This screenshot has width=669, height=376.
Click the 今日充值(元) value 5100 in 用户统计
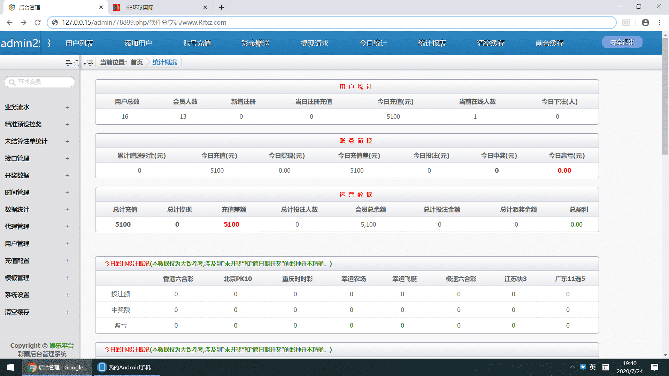pyautogui.click(x=393, y=117)
